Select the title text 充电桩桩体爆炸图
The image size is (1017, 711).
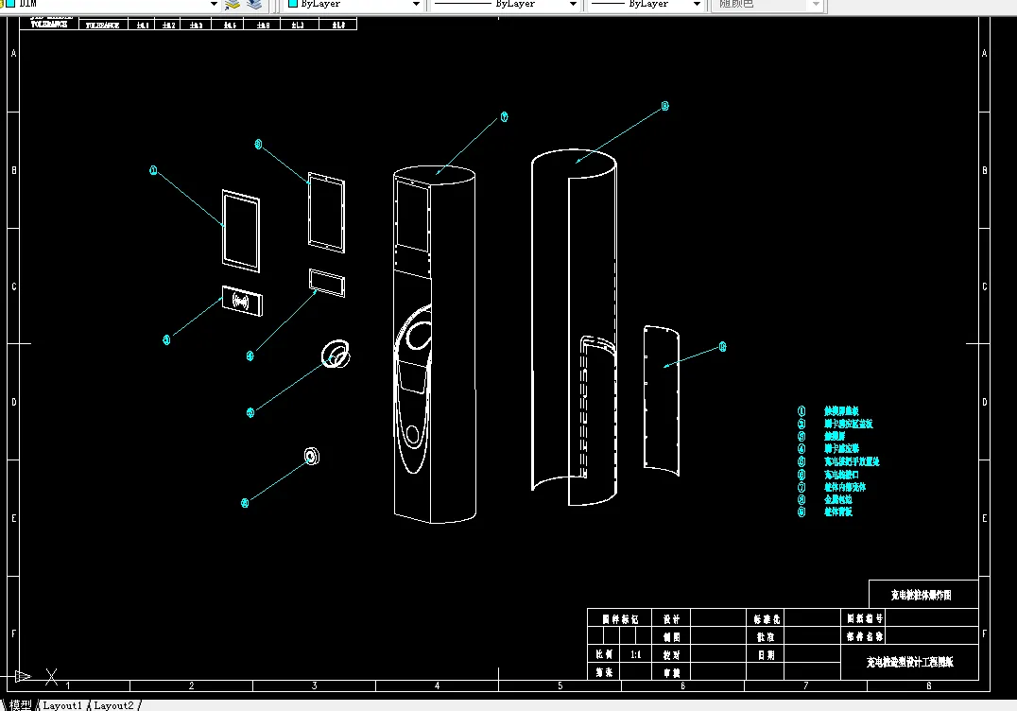(921, 595)
